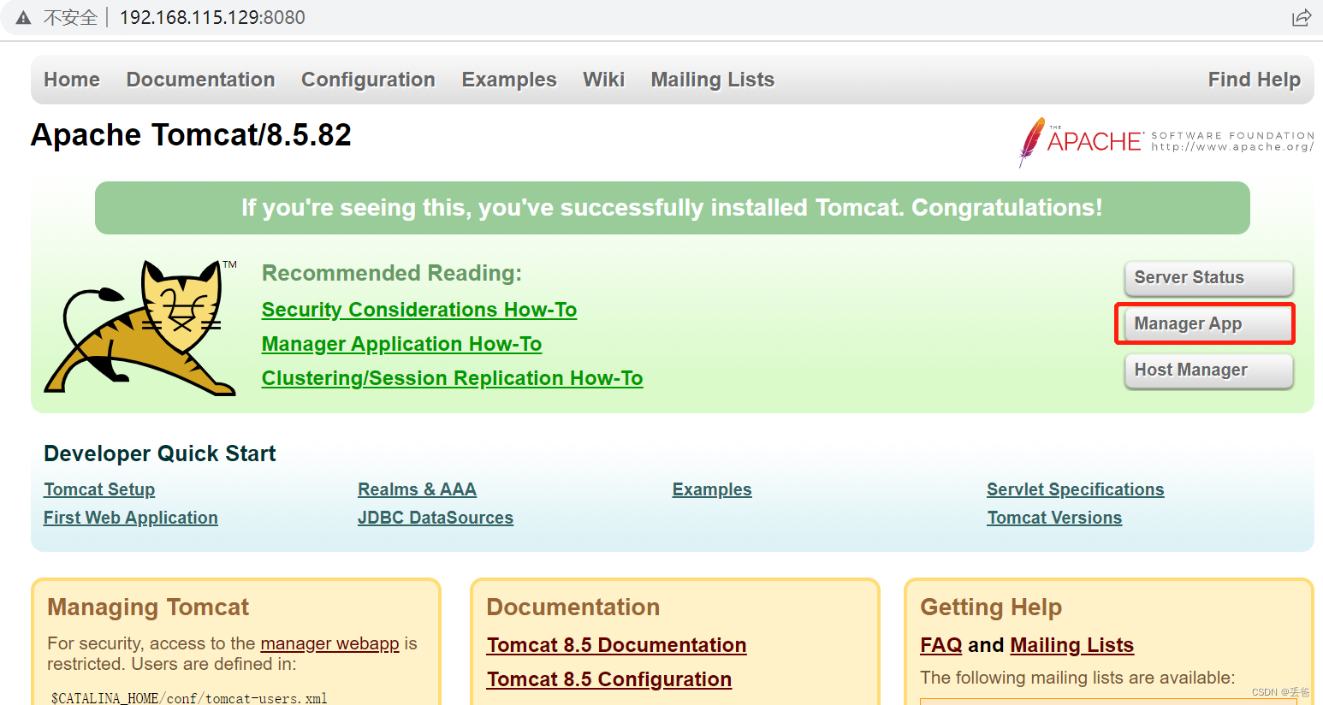The image size is (1323, 705).
Task: Open Find Help in the top bar
Action: click(x=1254, y=80)
